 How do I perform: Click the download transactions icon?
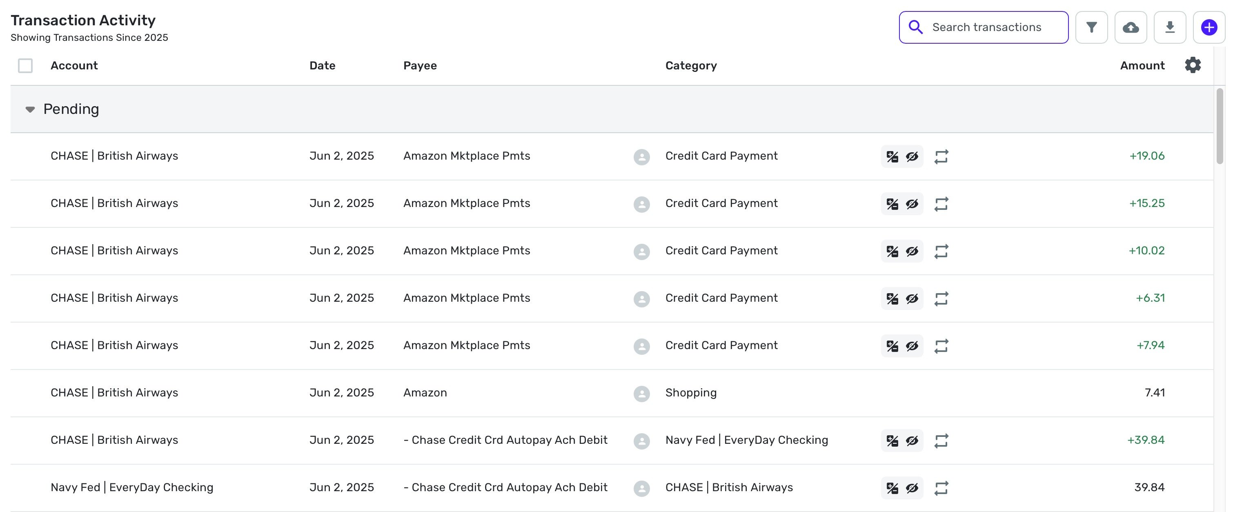coord(1170,27)
